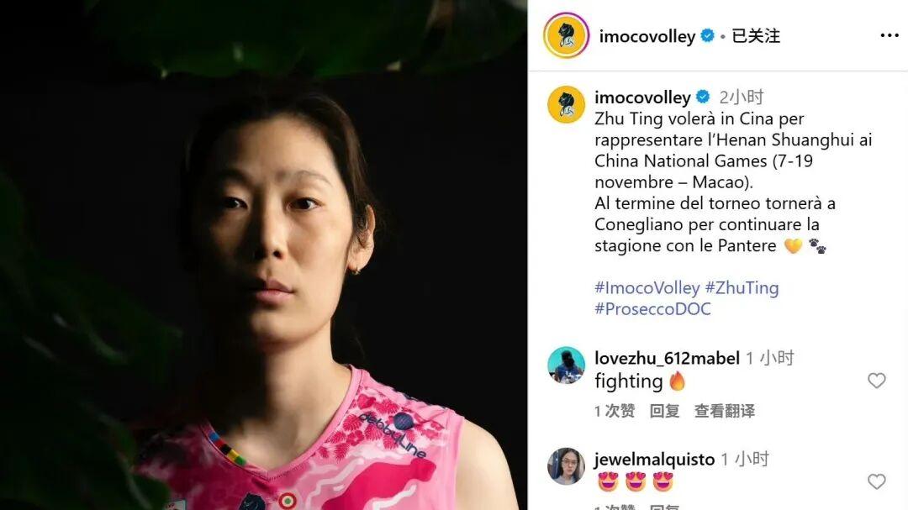908x510 pixels.
Task: Open lovezhu_612mabel's profile avatar
Action: pyautogui.click(x=566, y=365)
